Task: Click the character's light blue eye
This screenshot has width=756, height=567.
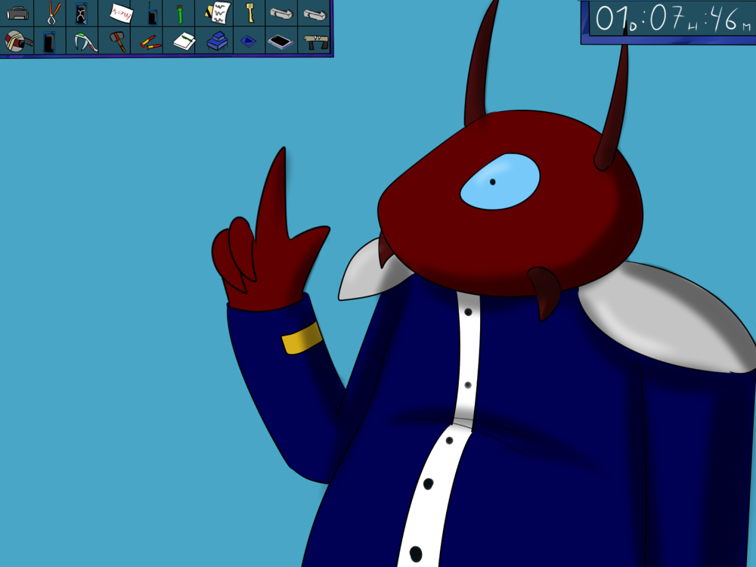Action: click(500, 181)
